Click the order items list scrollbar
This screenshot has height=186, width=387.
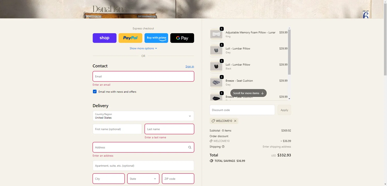pyautogui.click(x=289, y=52)
